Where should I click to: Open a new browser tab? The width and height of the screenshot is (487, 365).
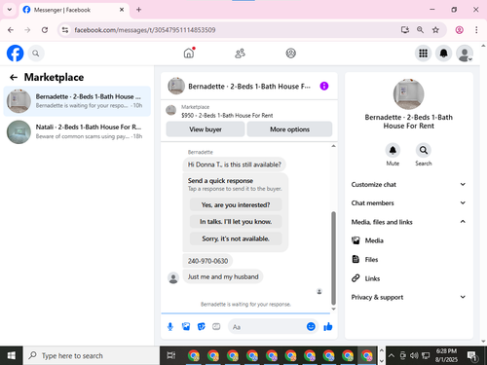pos(138,10)
